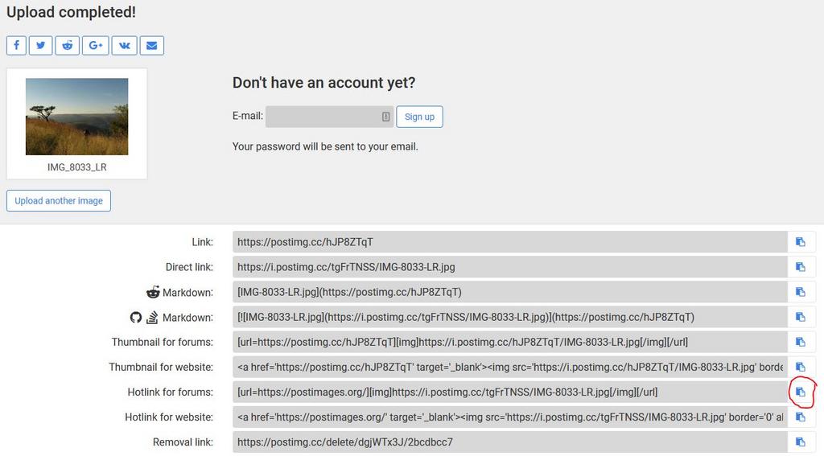Share the image by email icon
Screen dimensions: 824x456
pos(152,45)
